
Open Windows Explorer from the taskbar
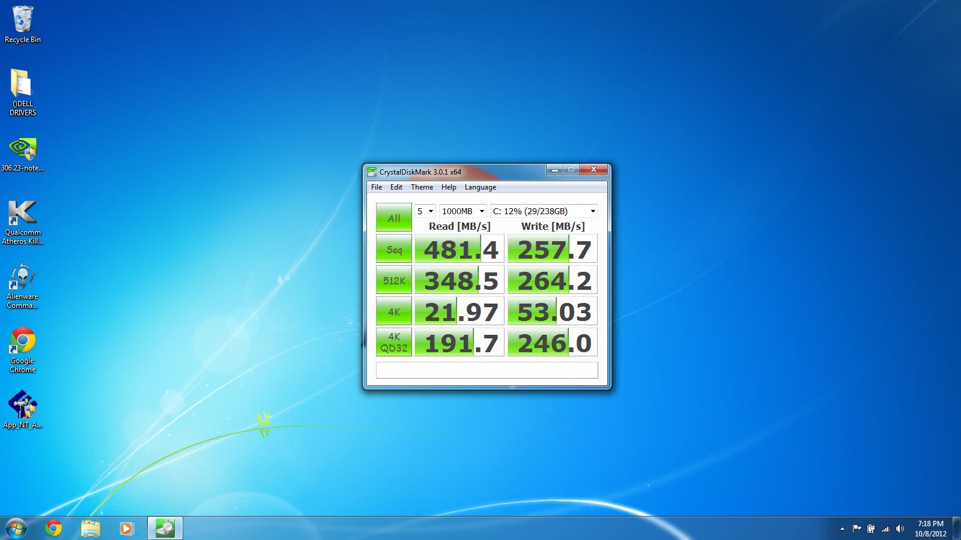[90, 528]
